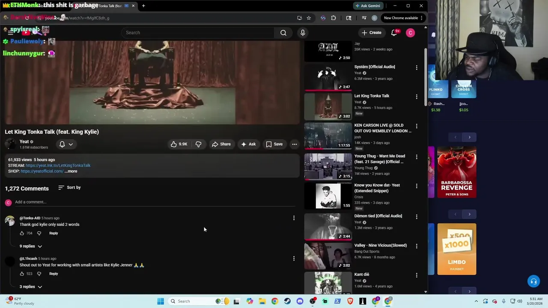This screenshot has width=548, height=308.
Task: Bookmark this page with the star icon
Action: (x=309, y=18)
